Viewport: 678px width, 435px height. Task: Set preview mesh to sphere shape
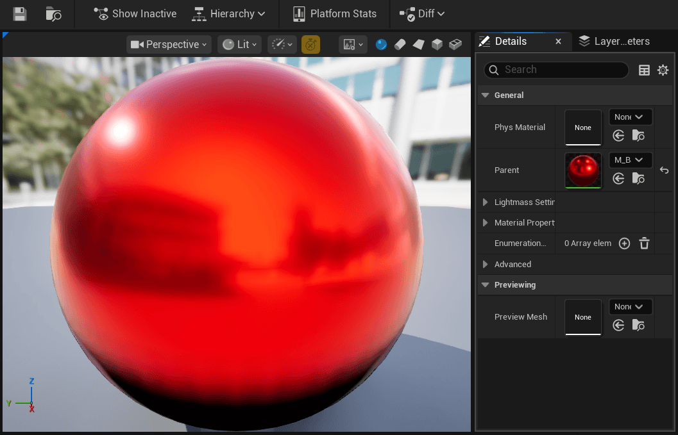382,45
